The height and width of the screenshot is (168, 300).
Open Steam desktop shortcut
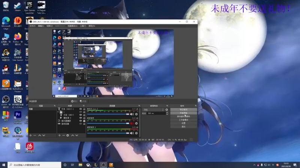[x=18, y=6]
